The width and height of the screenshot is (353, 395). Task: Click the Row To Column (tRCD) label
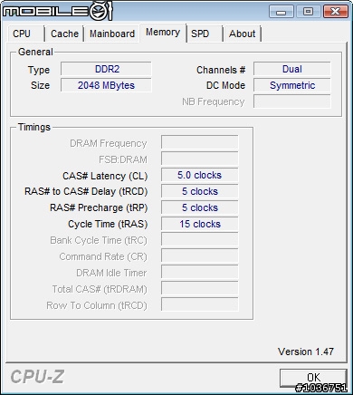coord(97,306)
